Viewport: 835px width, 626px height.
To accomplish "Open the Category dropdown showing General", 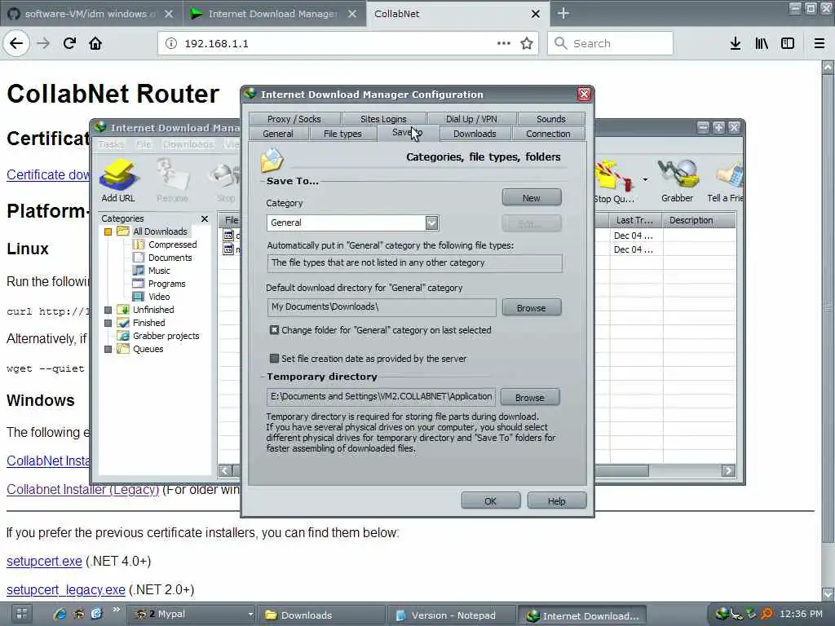I will click(x=432, y=223).
